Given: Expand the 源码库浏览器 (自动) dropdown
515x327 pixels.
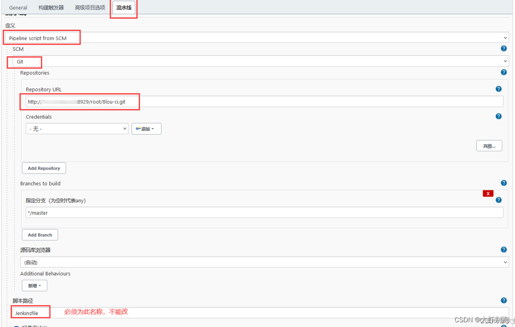Looking at the screenshot, I should (x=265, y=262).
